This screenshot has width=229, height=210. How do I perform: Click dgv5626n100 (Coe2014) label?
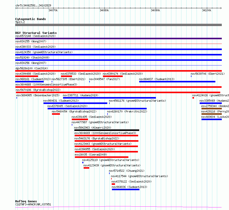pos(32,68)
